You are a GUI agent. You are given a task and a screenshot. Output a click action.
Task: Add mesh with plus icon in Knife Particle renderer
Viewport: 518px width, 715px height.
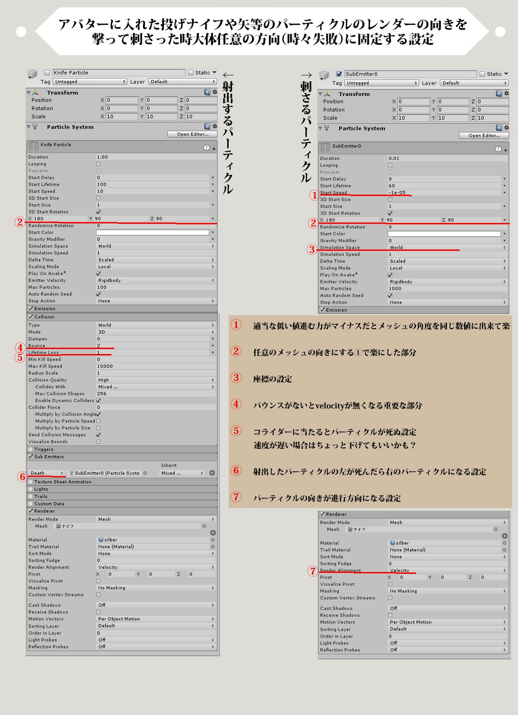(x=213, y=533)
